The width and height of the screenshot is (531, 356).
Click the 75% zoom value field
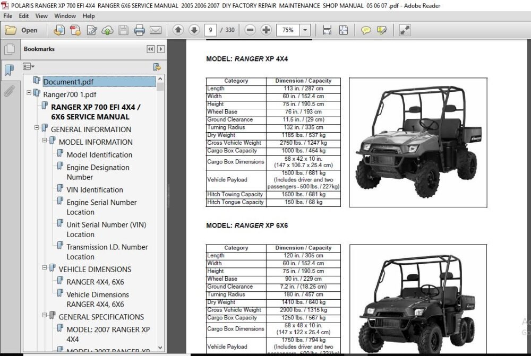[288, 30]
